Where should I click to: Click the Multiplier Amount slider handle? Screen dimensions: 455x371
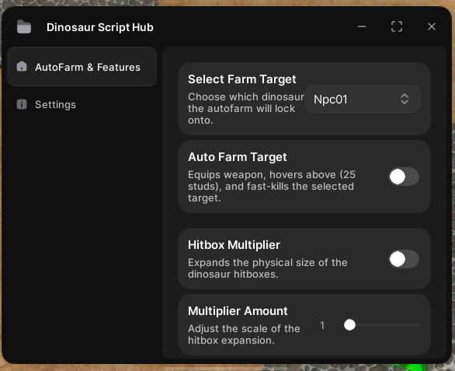(349, 325)
